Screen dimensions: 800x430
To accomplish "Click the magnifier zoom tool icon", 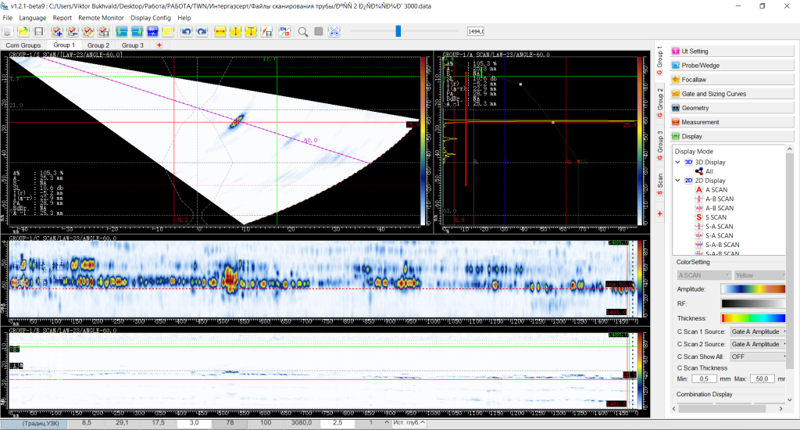I will [302, 31].
